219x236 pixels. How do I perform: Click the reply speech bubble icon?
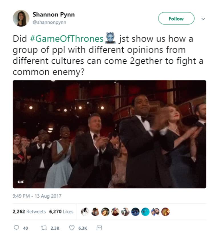(16, 228)
